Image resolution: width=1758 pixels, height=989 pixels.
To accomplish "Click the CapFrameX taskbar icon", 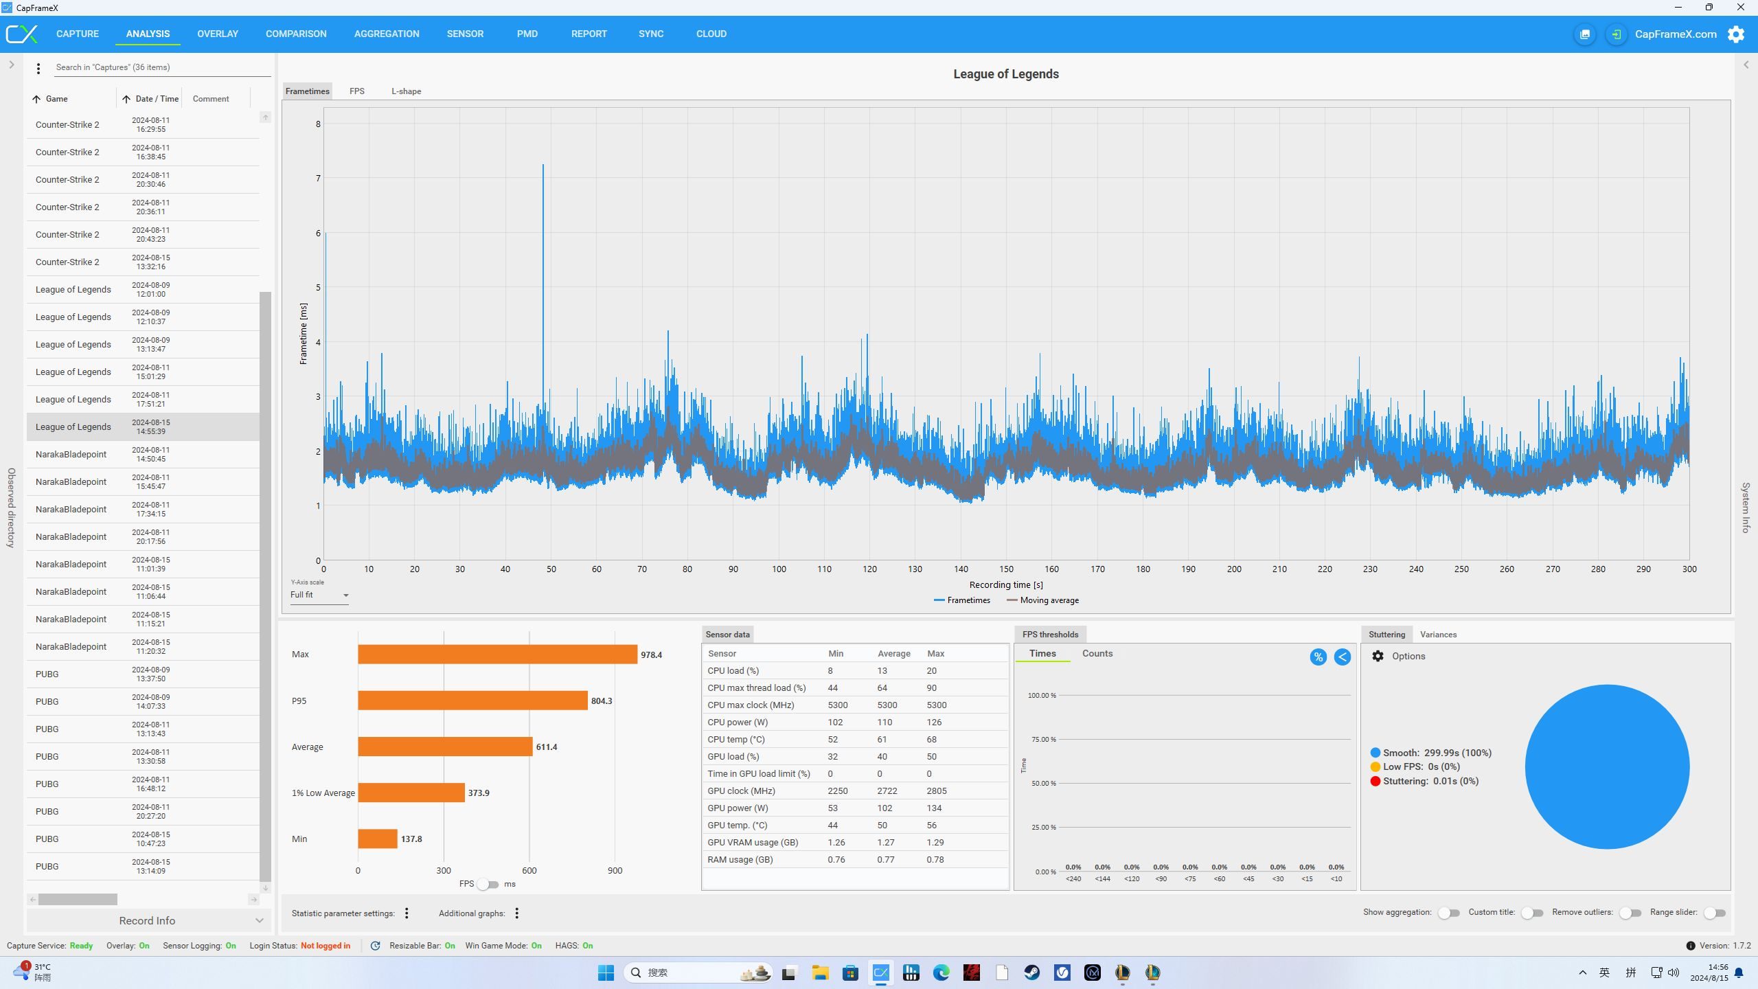I will click(880, 973).
